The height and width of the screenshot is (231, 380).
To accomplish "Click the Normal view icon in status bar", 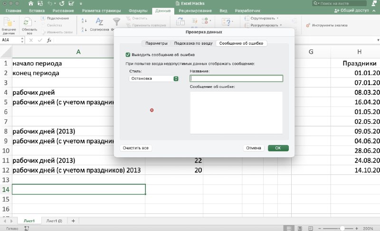I will [289, 228].
